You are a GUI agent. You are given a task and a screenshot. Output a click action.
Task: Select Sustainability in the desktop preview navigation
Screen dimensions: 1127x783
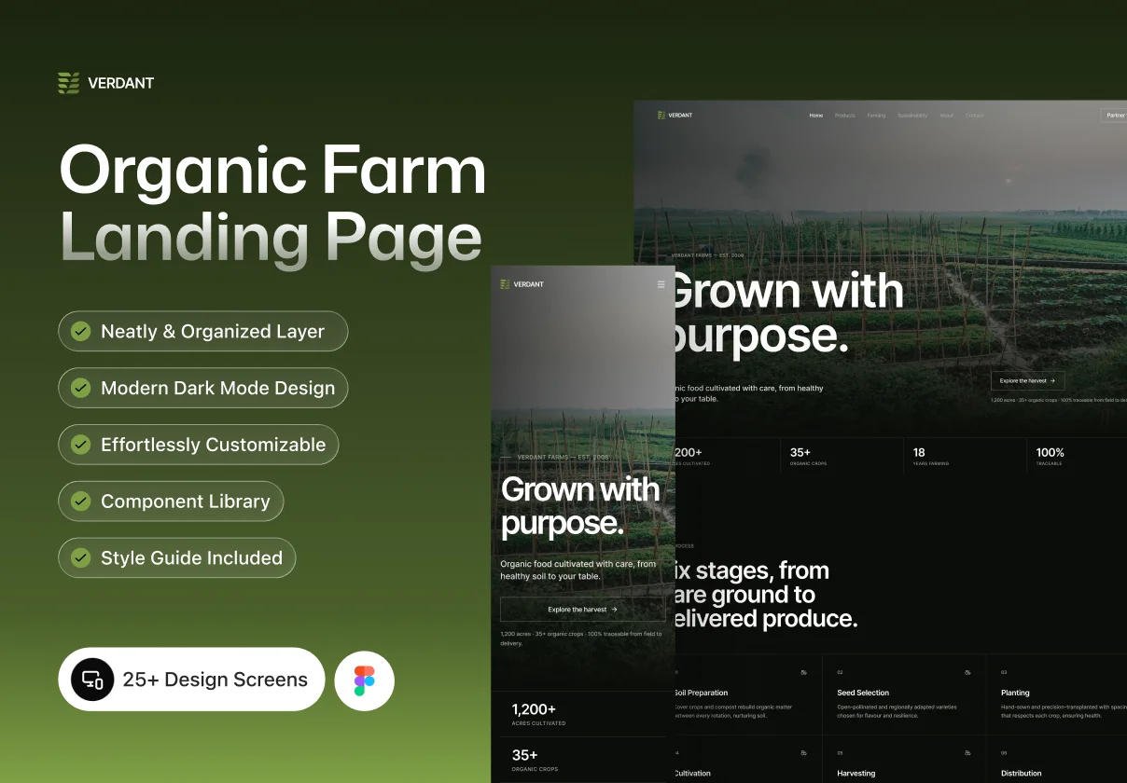click(912, 116)
